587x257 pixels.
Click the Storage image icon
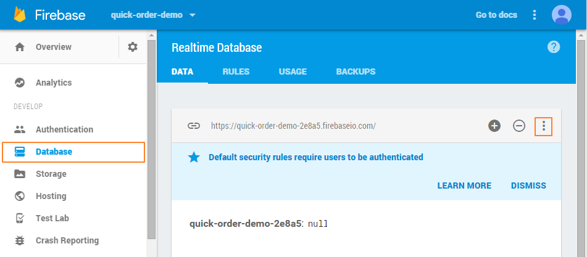[x=20, y=174]
